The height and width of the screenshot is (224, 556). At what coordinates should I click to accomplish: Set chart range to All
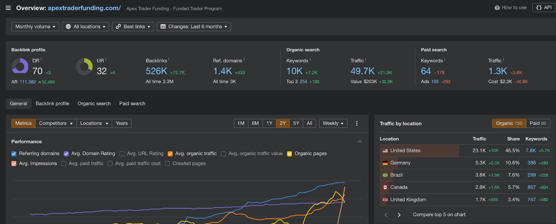coord(309,123)
